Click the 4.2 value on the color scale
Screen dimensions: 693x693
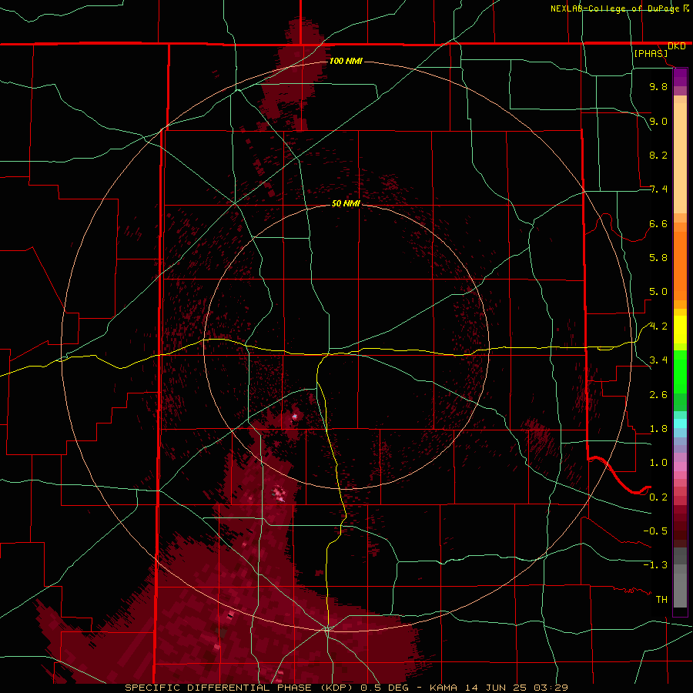(x=658, y=326)
